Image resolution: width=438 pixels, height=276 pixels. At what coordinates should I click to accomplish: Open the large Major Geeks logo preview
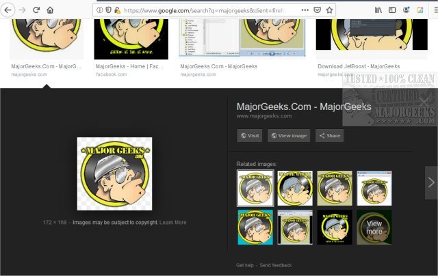(114, 174)
